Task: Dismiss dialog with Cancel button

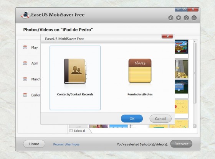Action: click(x=160, y=118)
